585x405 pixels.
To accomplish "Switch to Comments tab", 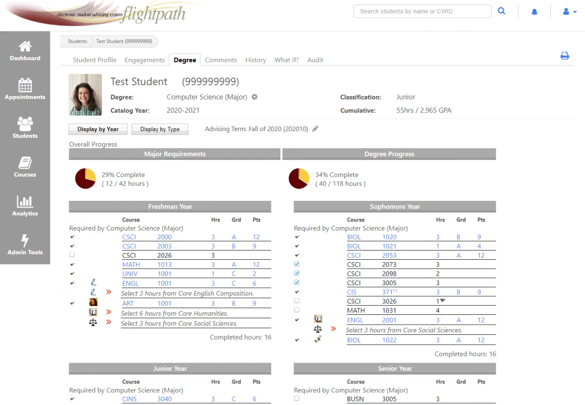I will (221, 60).
